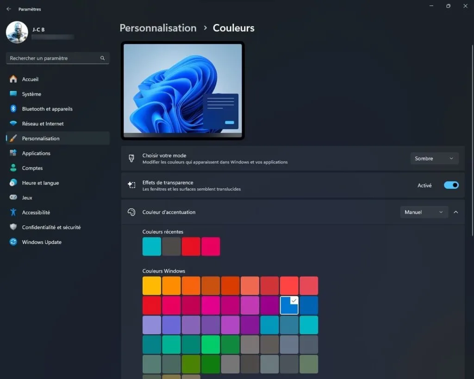Viewport: 474px width, 379px height.
Task: Pick the red recent color swatch
Action: [x=191, y=246]
